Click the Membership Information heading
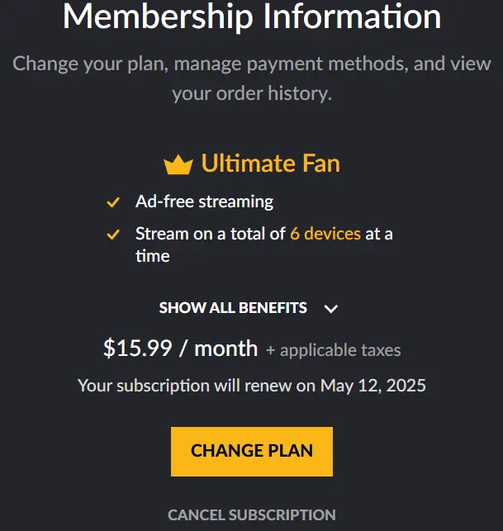The height and width of the screenshot is (531, 503). click(x=252, y=17)
